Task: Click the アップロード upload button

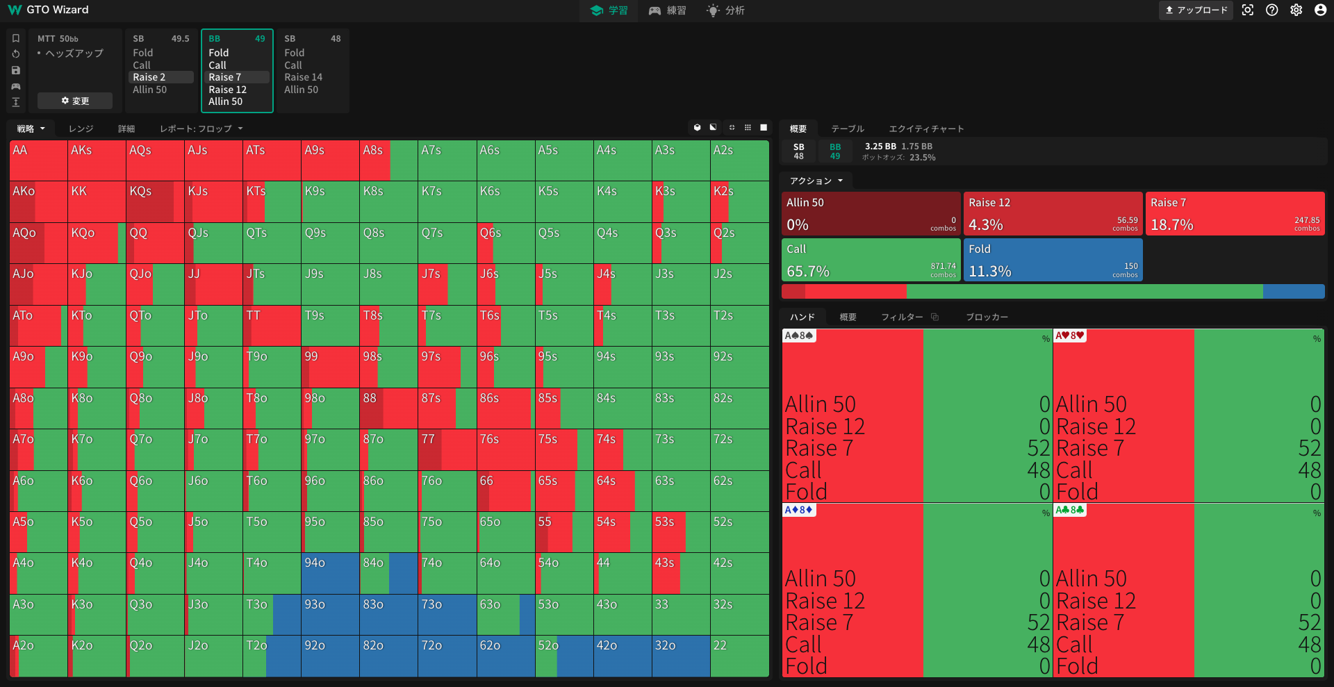Action: tap(1196, 10)
